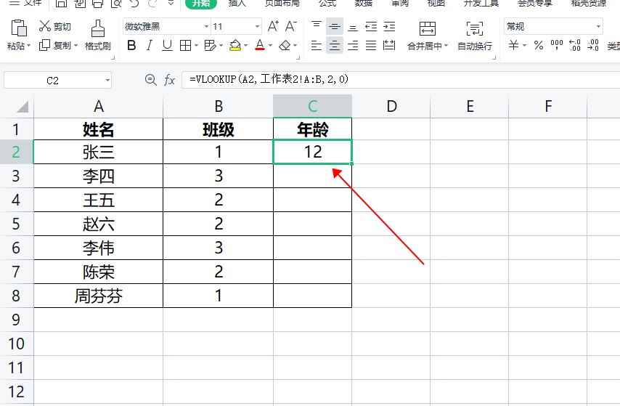Image resolution: width=620 pixels, height=406 pixels.
Task: Click the distributed alignment icon
Action: [389, 46]
